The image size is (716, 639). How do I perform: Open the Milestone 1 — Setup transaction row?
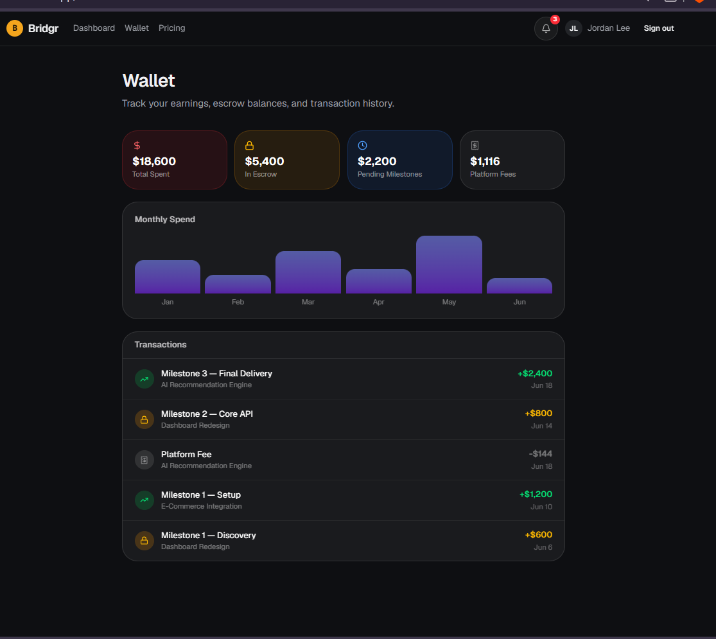[x=344, y=500]
